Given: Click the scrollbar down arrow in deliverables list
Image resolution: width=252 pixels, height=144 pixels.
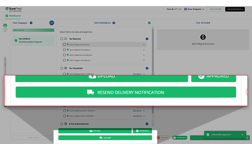Looking at the screenshot, I should pos(153,125).
